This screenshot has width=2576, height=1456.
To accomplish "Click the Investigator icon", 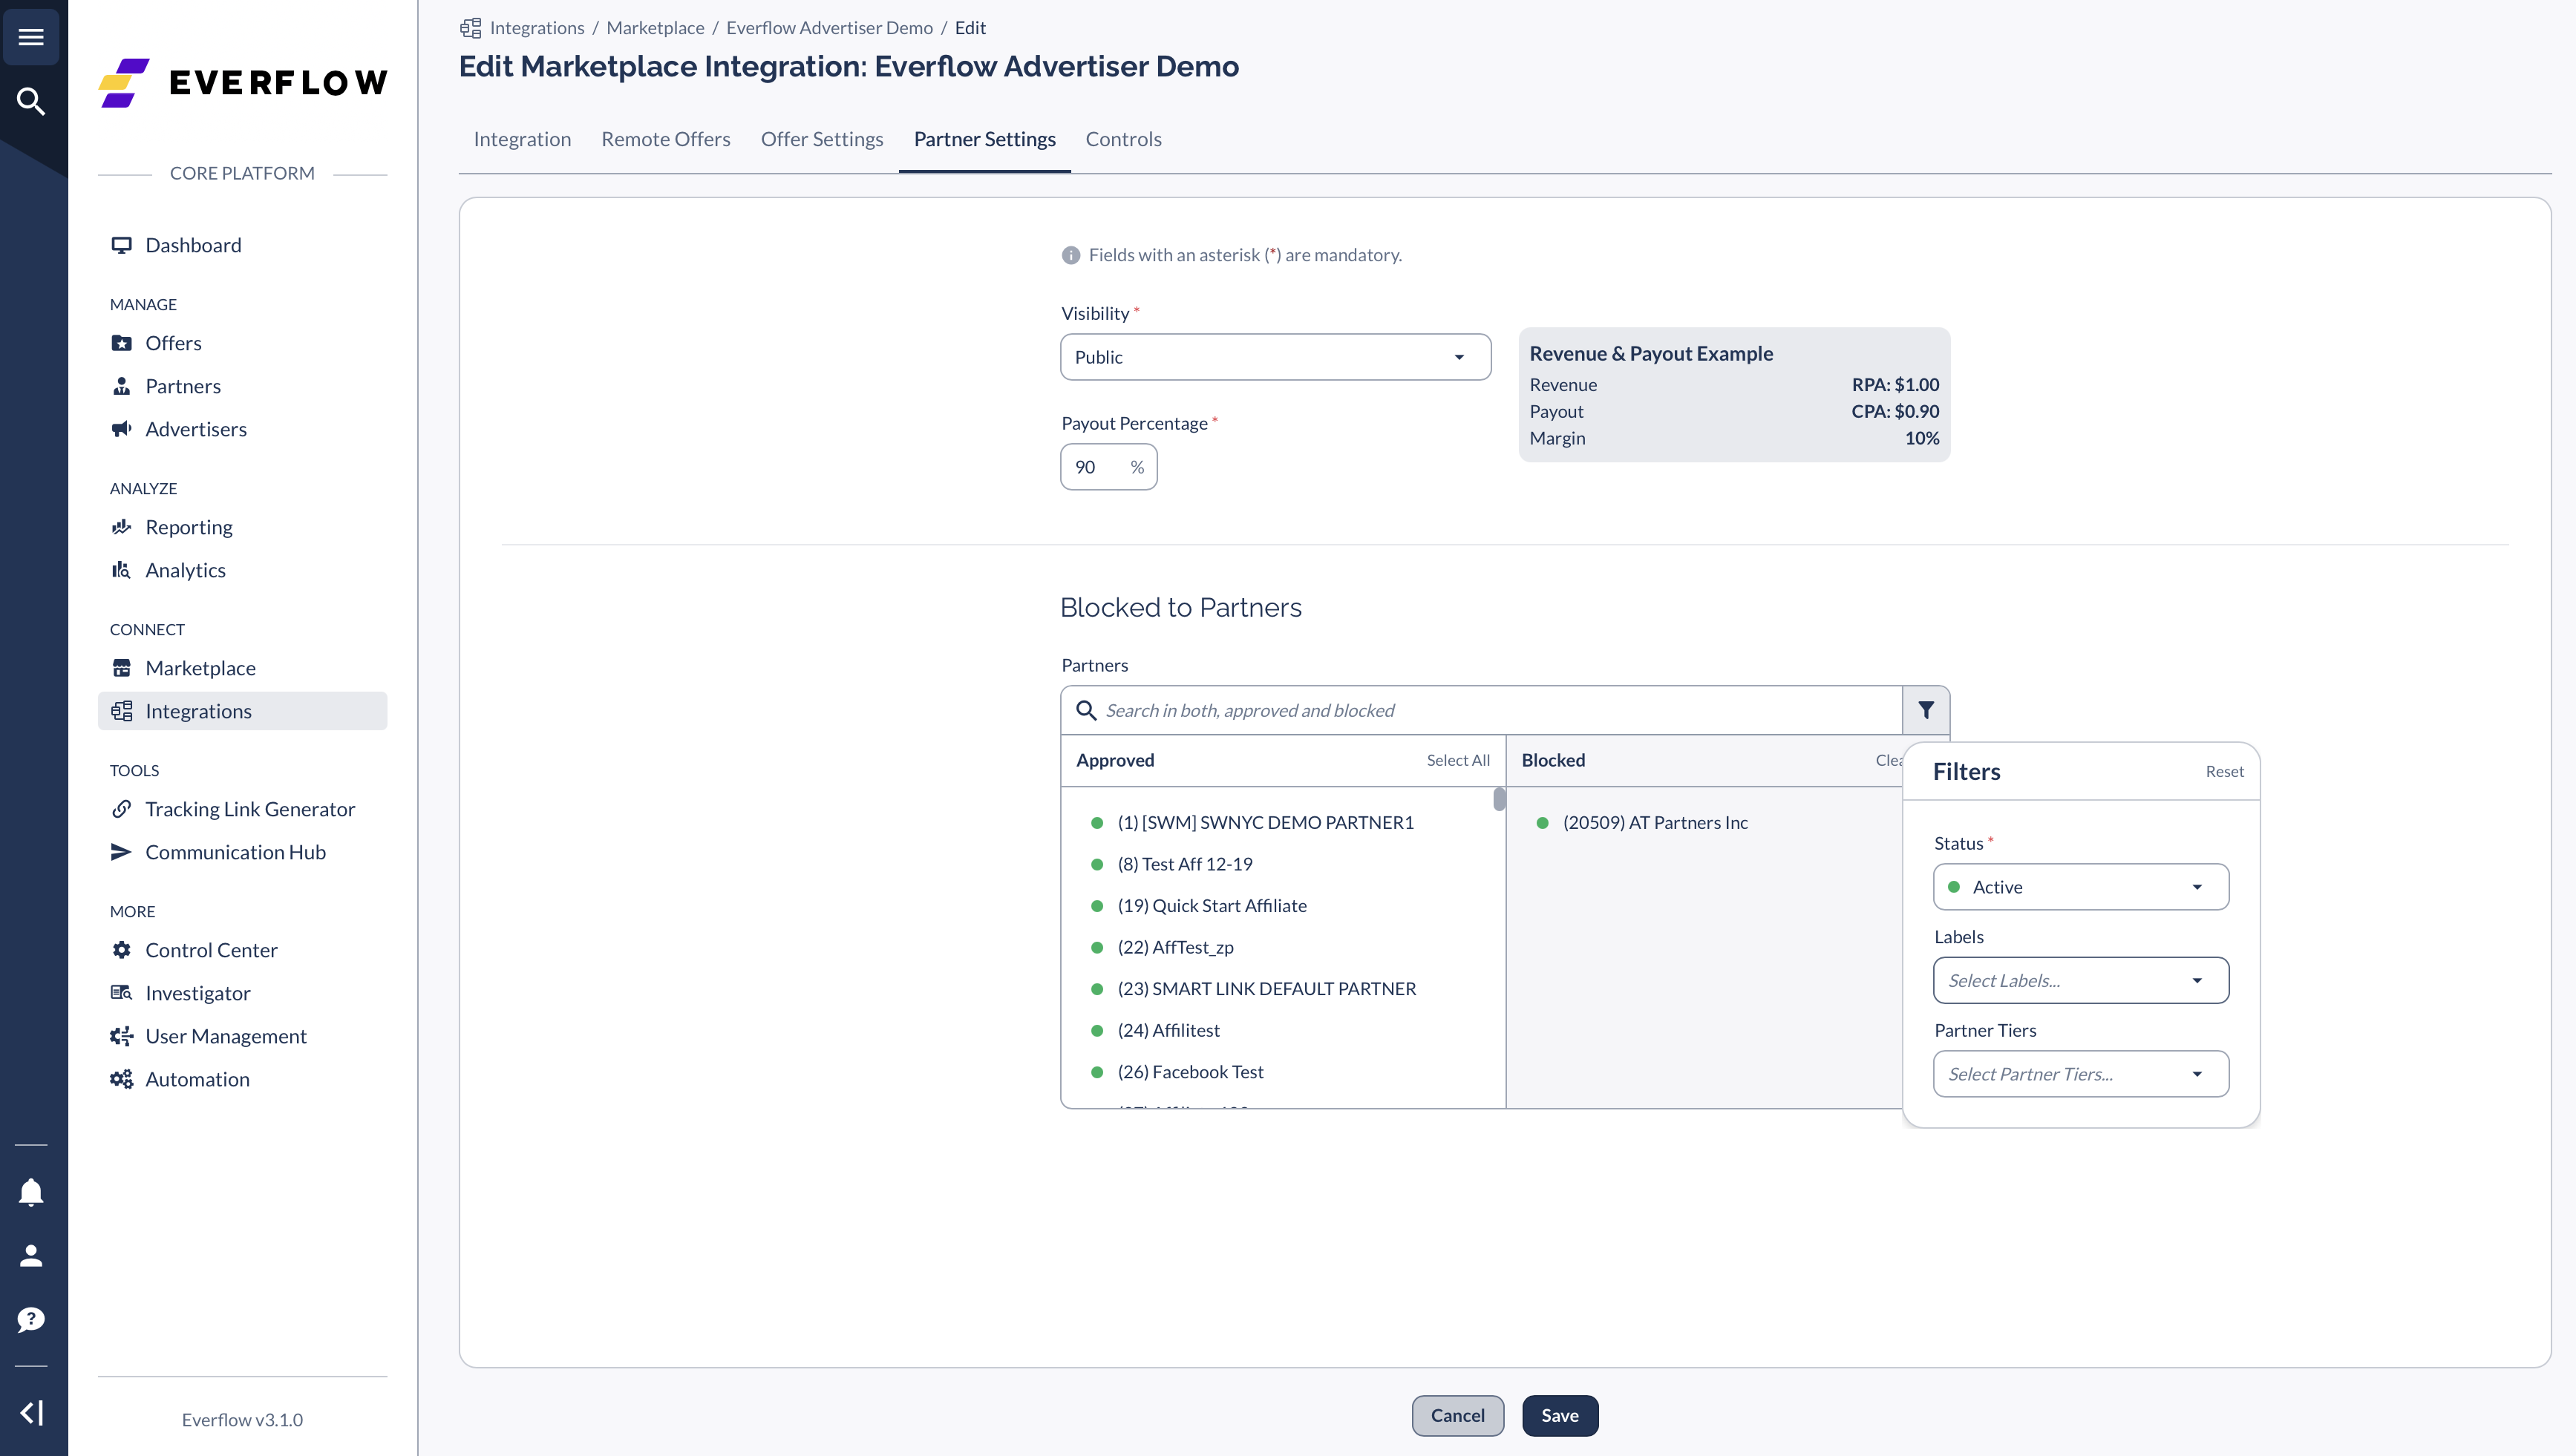I will 121,993.
